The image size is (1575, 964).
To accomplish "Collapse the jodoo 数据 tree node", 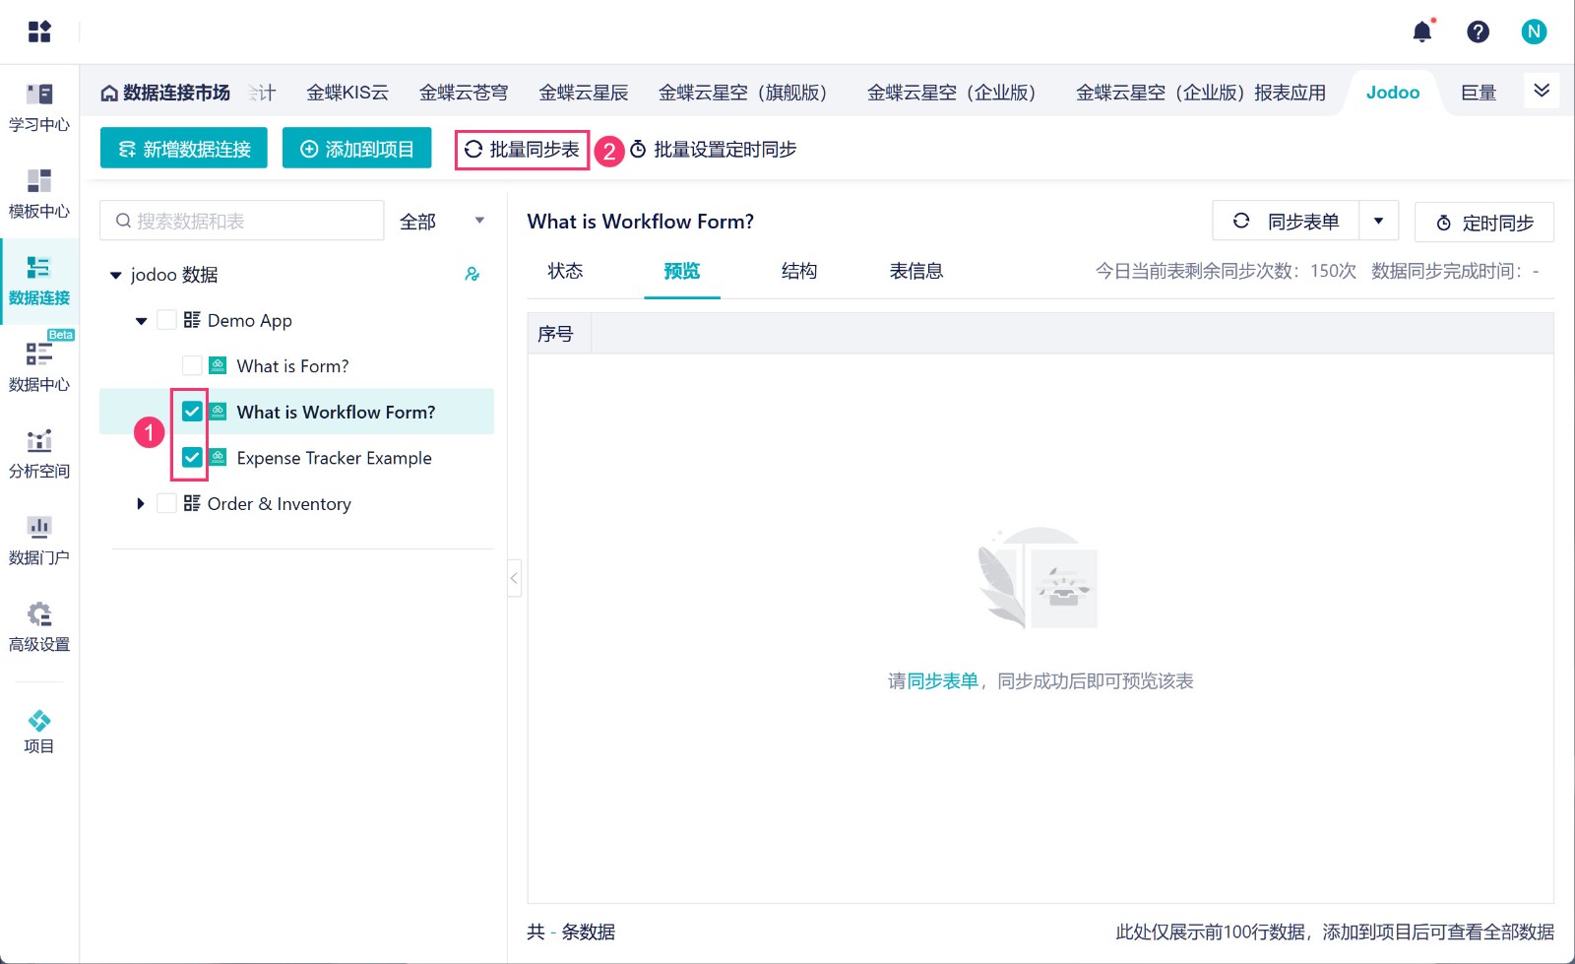I will click(x=115, y=275).
